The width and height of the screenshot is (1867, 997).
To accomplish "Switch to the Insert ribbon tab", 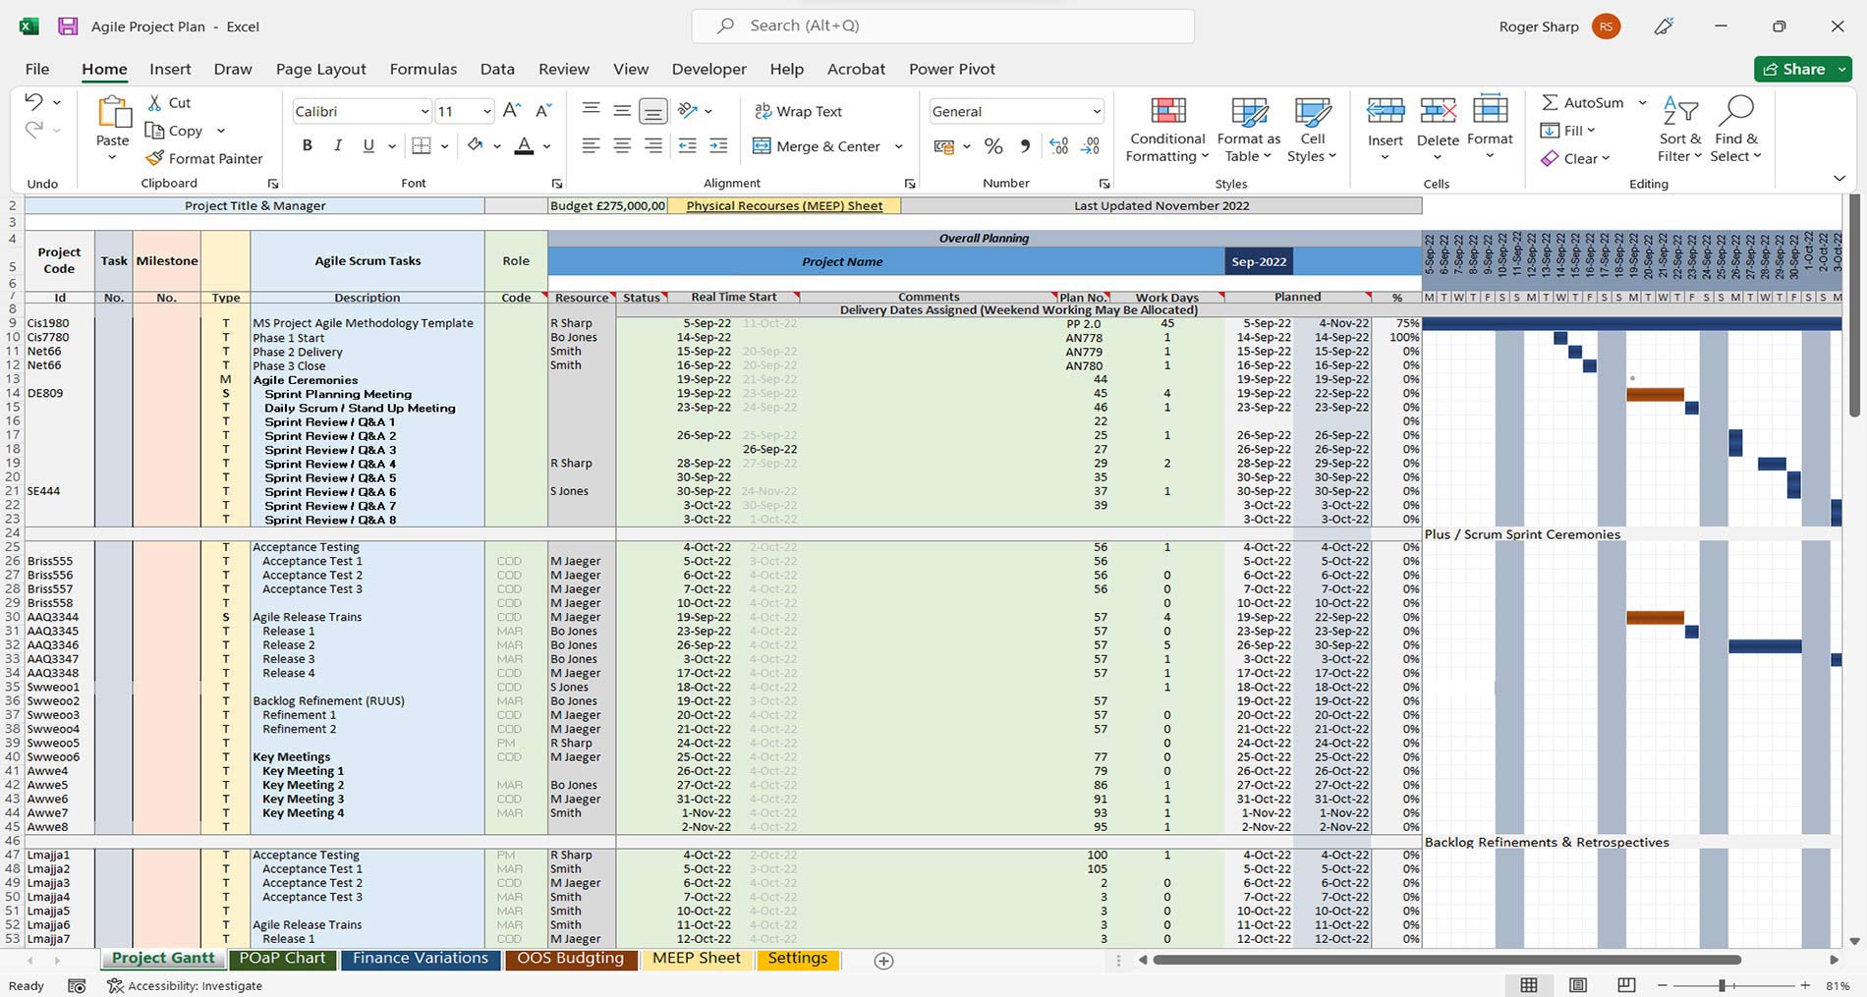I will 170,69.
